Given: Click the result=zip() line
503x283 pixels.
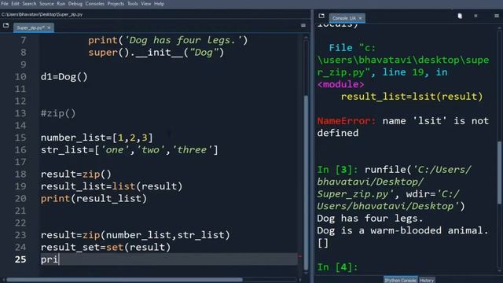Looking at the screenshot, I should click(76, 175).
